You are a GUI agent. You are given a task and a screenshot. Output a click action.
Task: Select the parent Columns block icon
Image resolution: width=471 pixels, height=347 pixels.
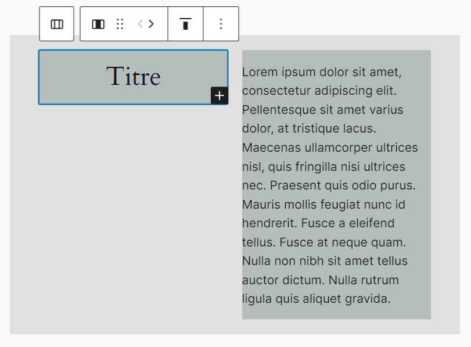[x=57, y=24]
